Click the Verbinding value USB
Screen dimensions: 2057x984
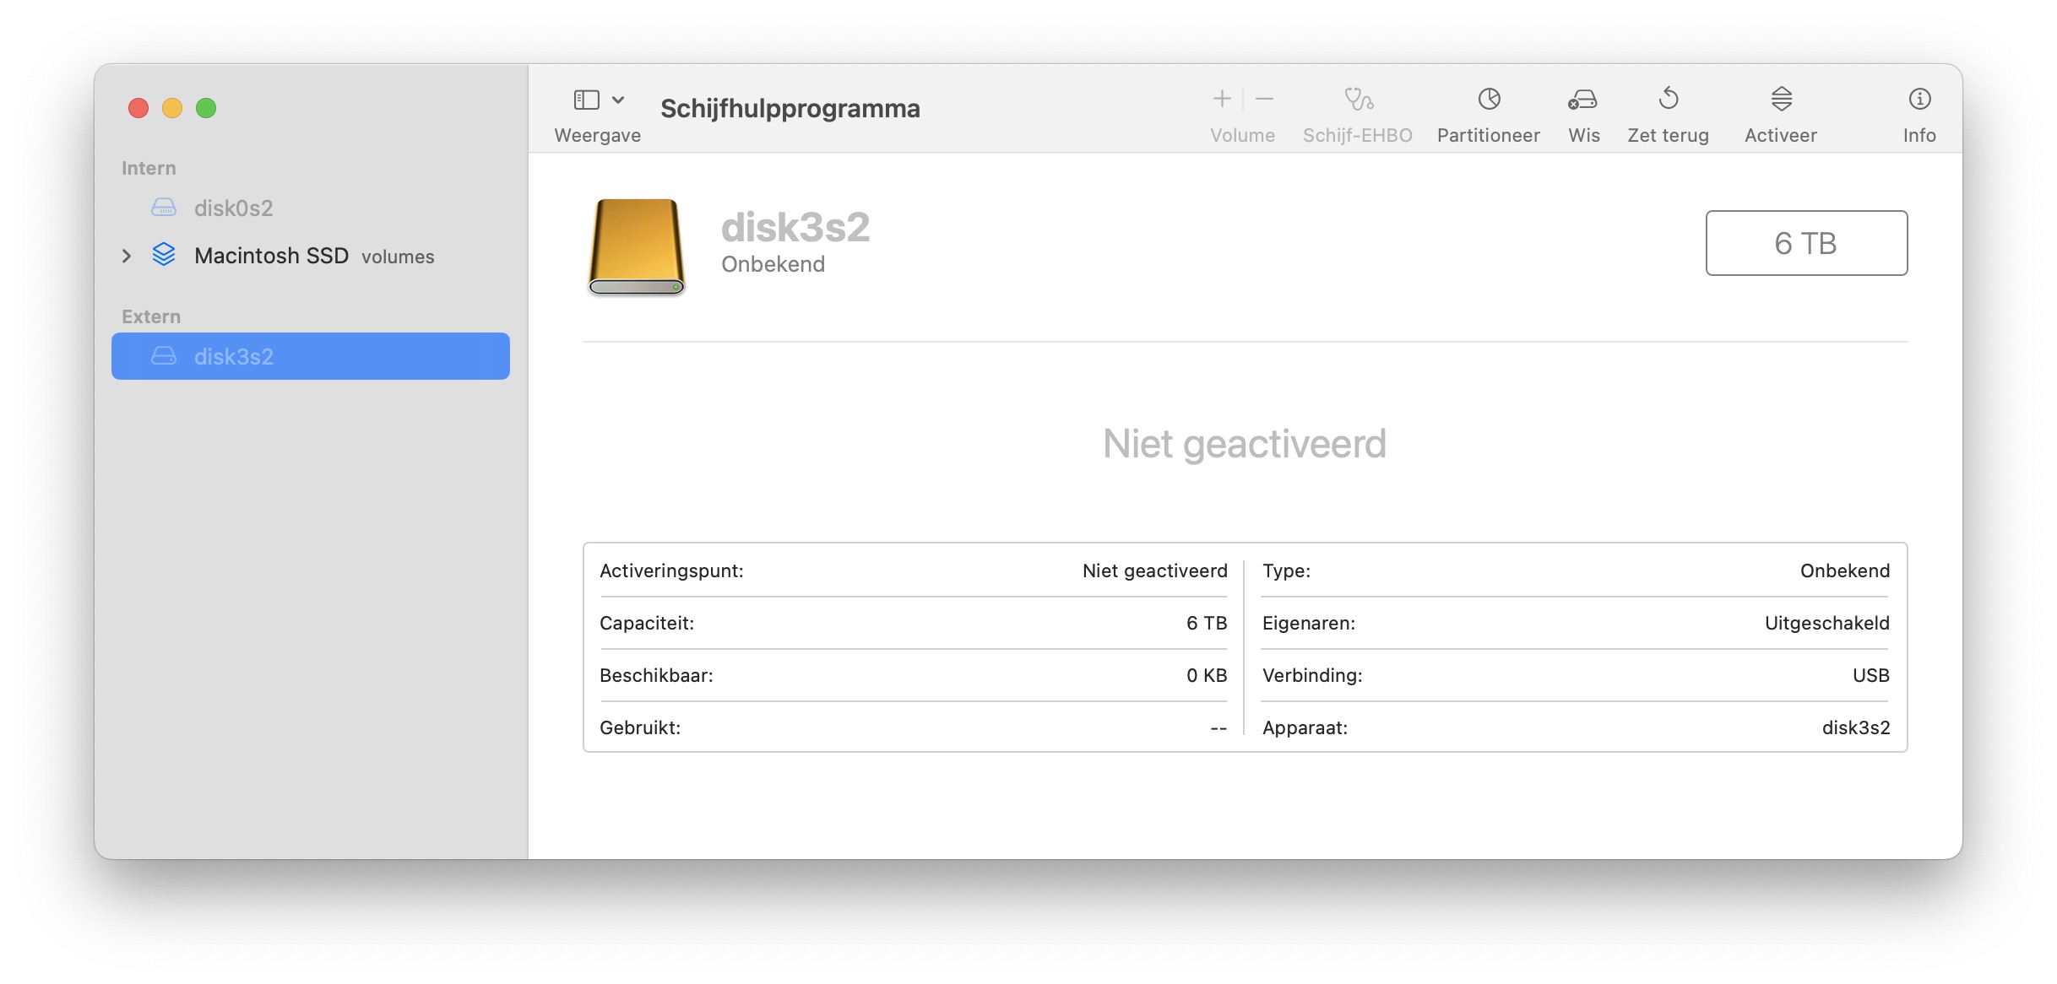coord(1871,675)
